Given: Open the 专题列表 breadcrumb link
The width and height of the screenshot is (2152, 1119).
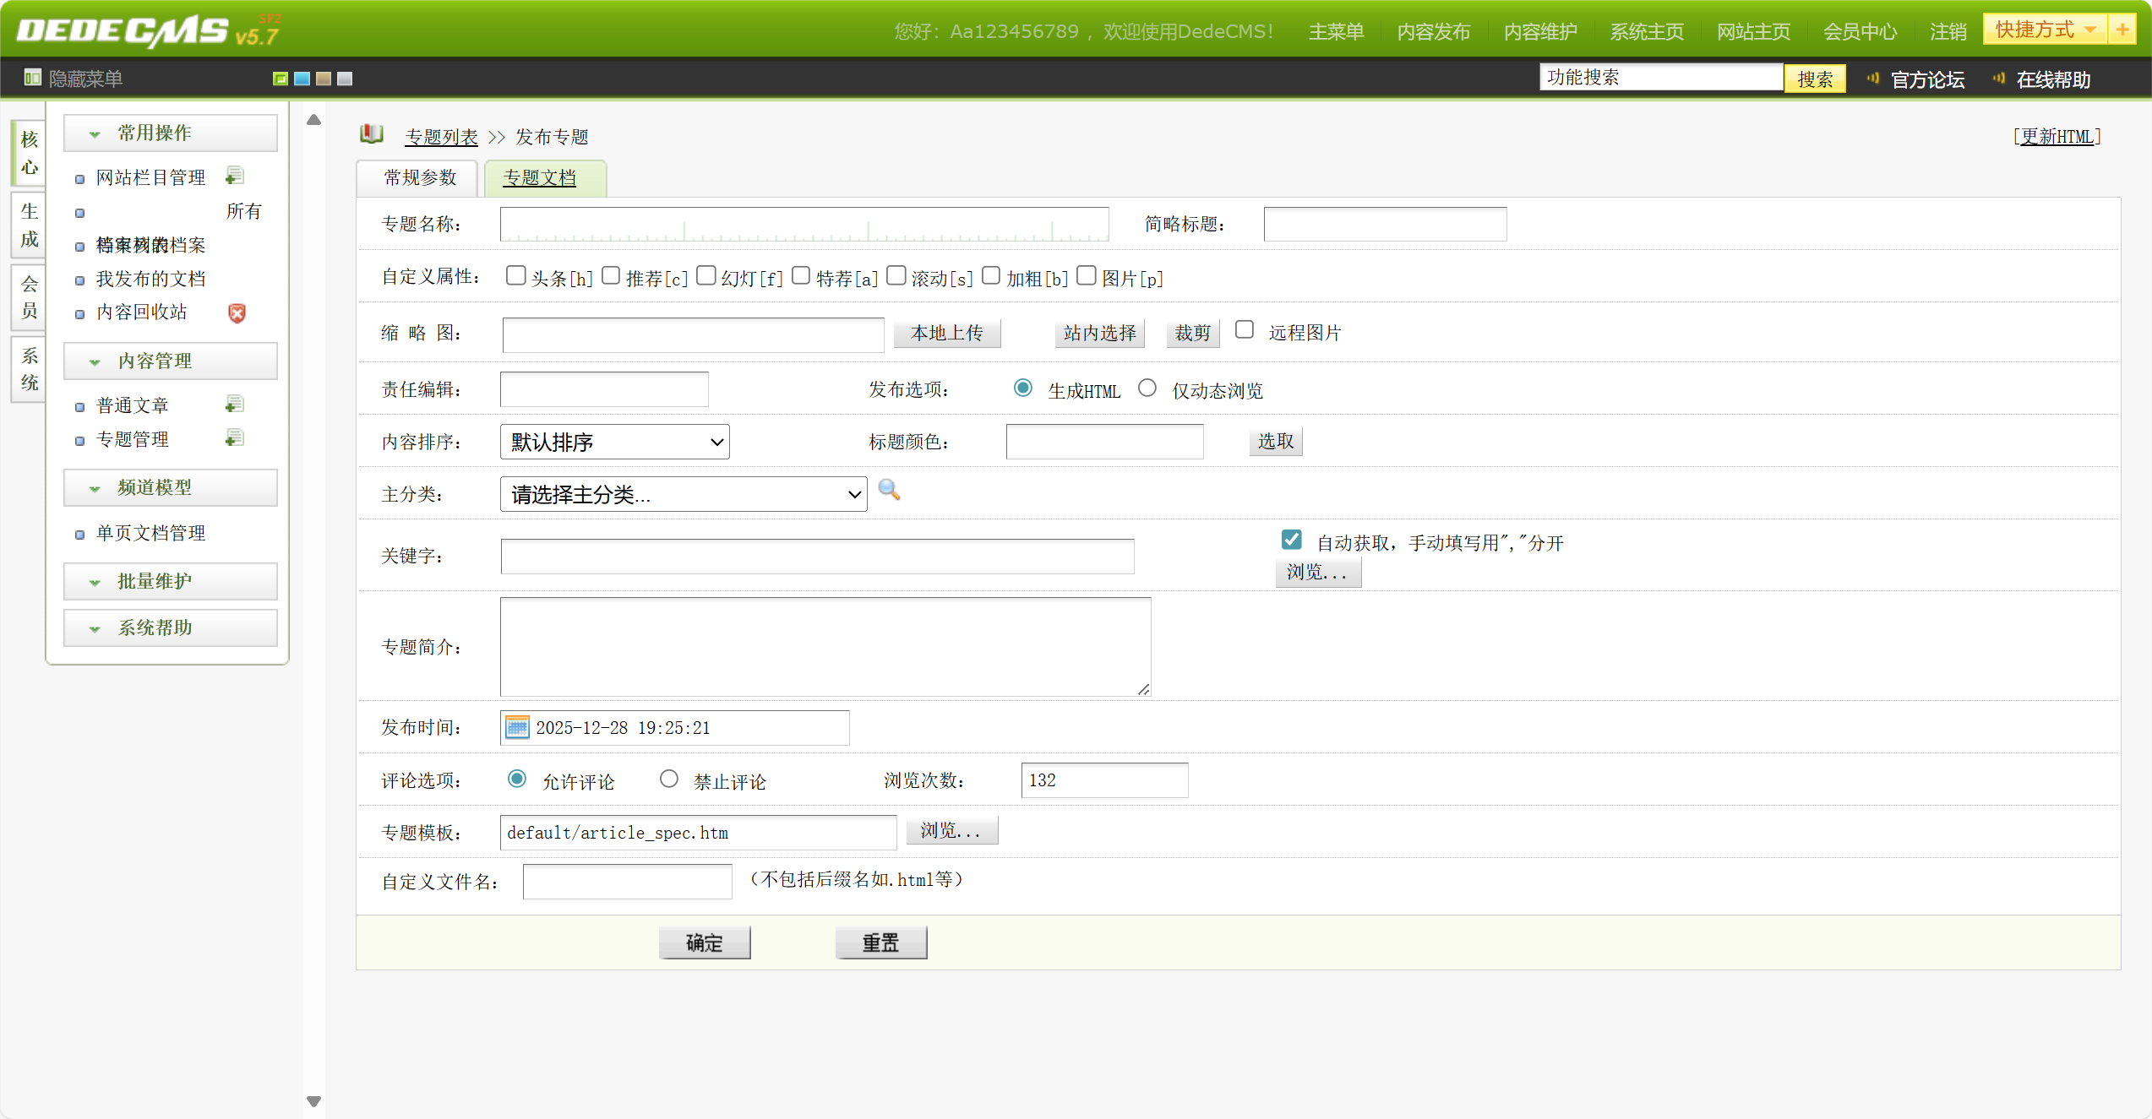Looking at the screenshot, I should [x=441, y=137].
